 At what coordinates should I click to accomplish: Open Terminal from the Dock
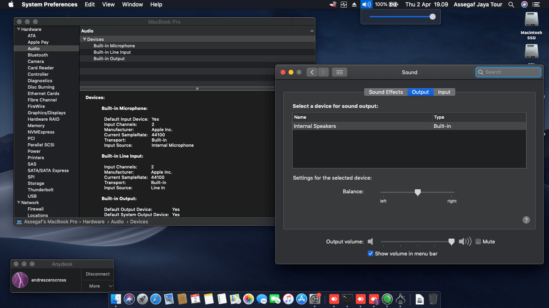click(x=347, y=299)
